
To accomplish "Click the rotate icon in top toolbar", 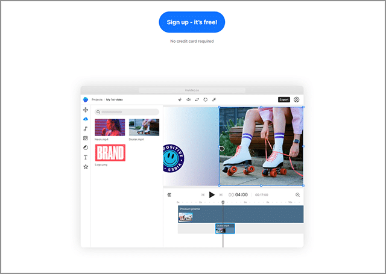I will coord(205,99).
